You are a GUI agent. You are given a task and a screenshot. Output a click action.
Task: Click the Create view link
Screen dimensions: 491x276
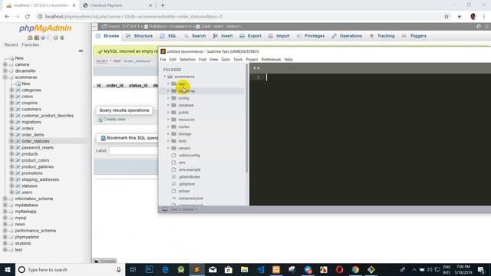[114, 120]
